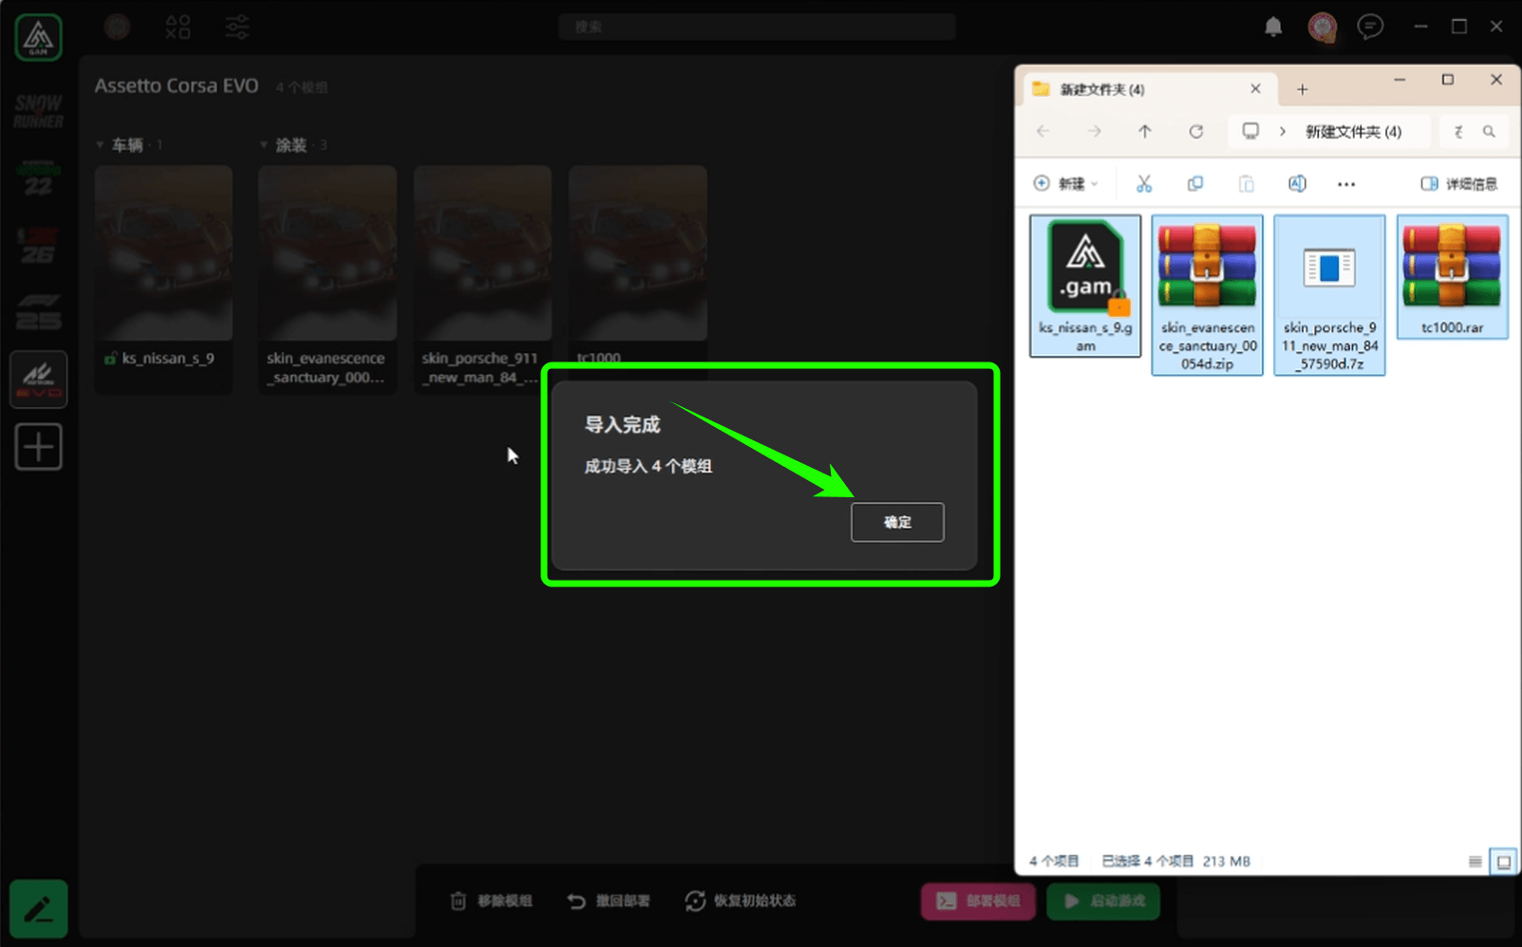The height and width of the screenshot is (947, 1522).
Task: Select the skin_evanescence_sanctuary mod card
Action: pyautogui.click(x=327, y=279)
